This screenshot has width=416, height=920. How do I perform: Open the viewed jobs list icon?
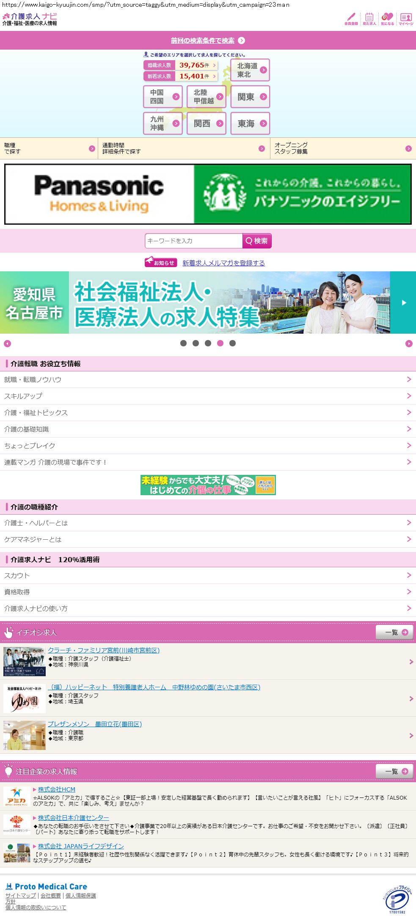click(369, 19)
